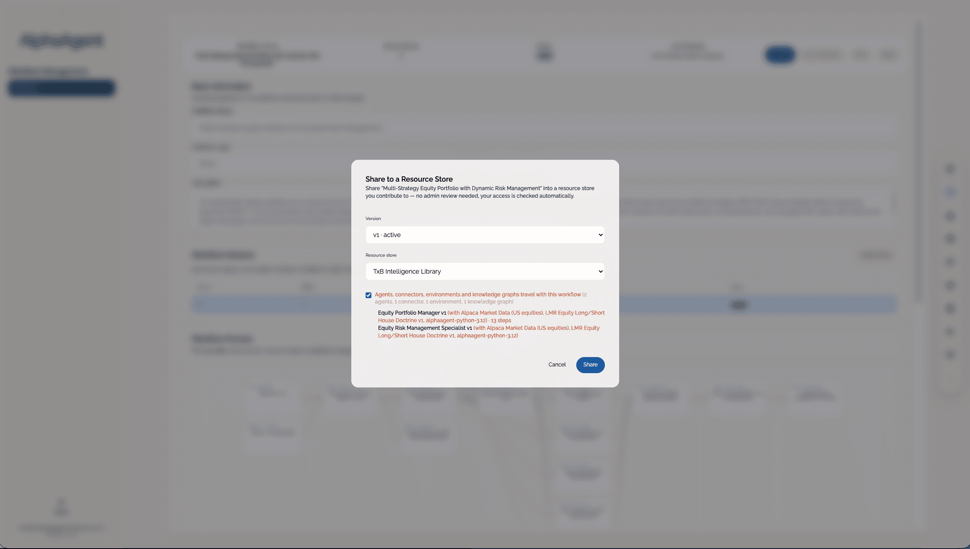Click 'Equity Portfolio Manager v1' text
The image size is (970, 549).
click(412, 313)
